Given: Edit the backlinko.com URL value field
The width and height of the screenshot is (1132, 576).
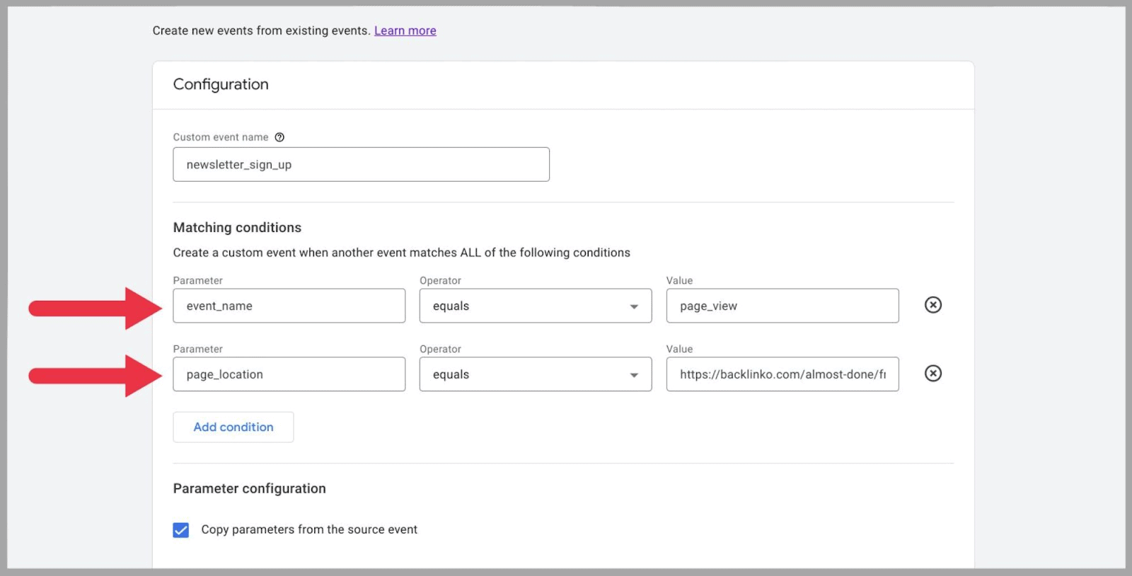Looking at the screenshot, I should (x=782, y=374).
